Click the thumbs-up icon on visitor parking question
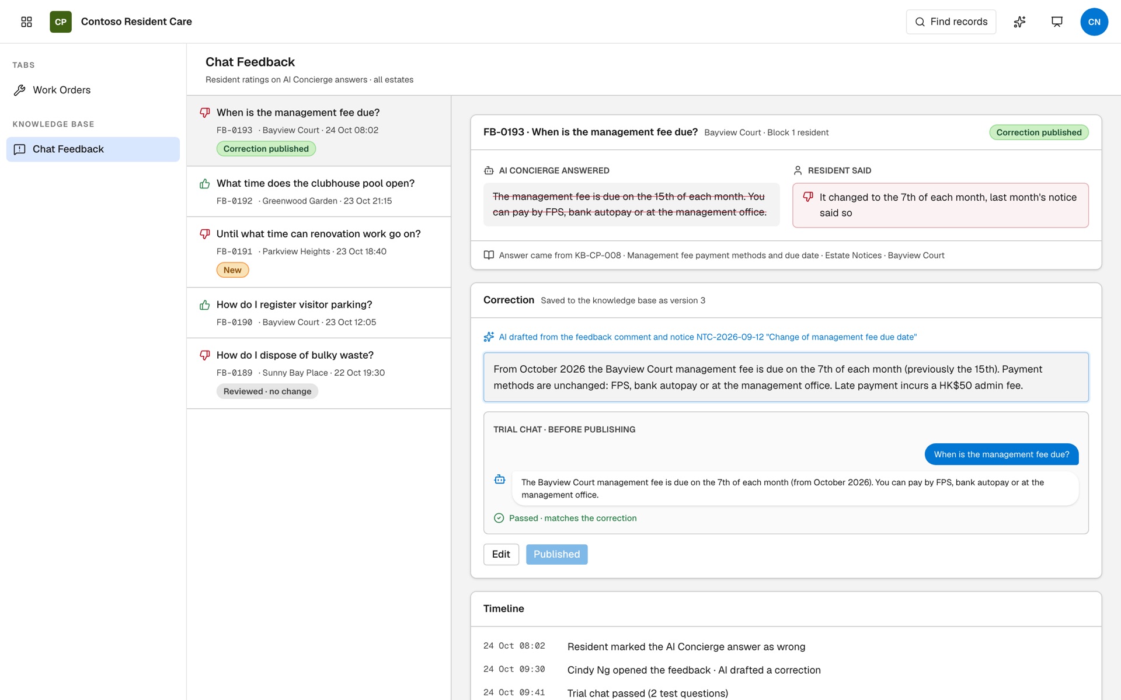Image resolution: width=1121 pixels, height=700 pixels. 205,305
